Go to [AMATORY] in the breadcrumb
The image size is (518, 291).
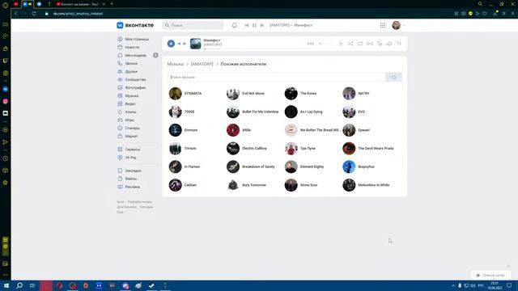[202, 64]
